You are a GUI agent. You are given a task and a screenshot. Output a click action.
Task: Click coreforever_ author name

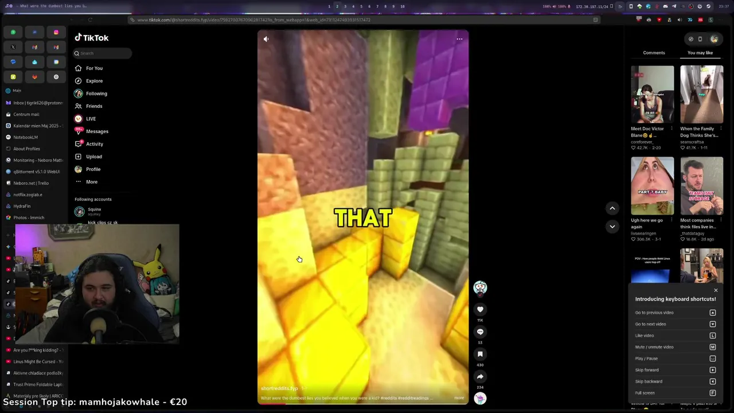coord(642,142)
